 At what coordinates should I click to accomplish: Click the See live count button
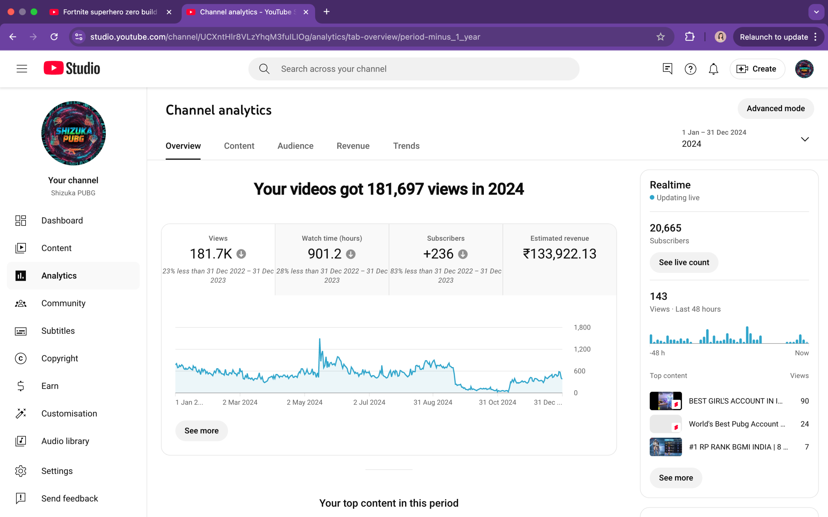pyautogui.click(x=684, y=262)
